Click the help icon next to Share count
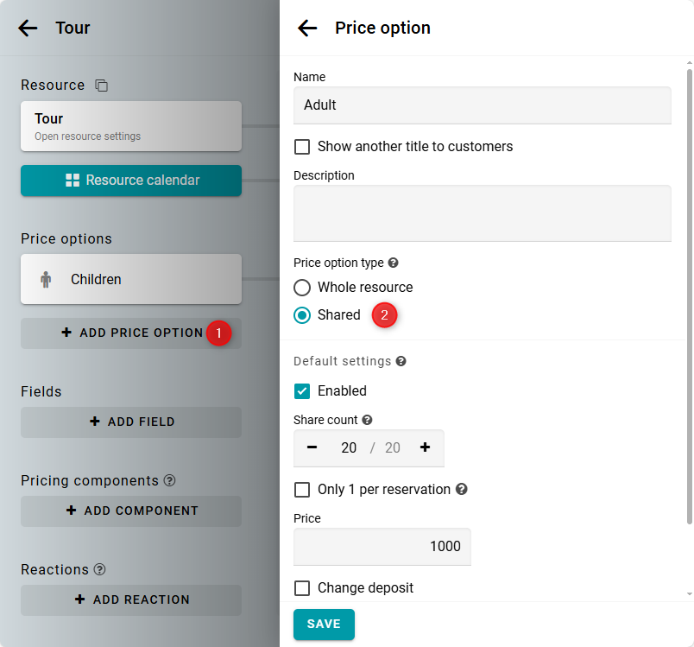 point(367,420)
